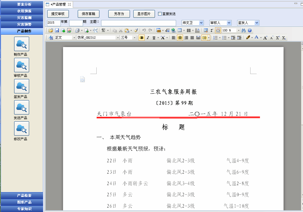Toggle italic formatting
This screenshot has height=212, width=303.
[148, 38]
